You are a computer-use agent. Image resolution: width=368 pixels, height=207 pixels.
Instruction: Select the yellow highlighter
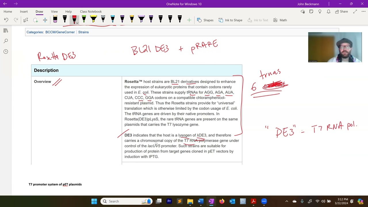93,20
